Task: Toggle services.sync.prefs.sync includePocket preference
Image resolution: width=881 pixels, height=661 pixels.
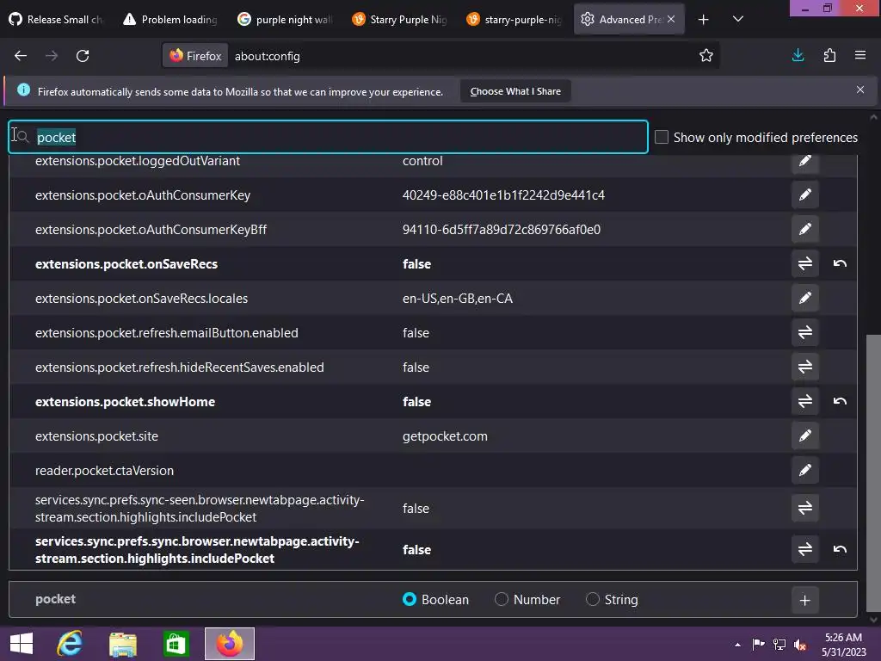Action: (804, 549)
